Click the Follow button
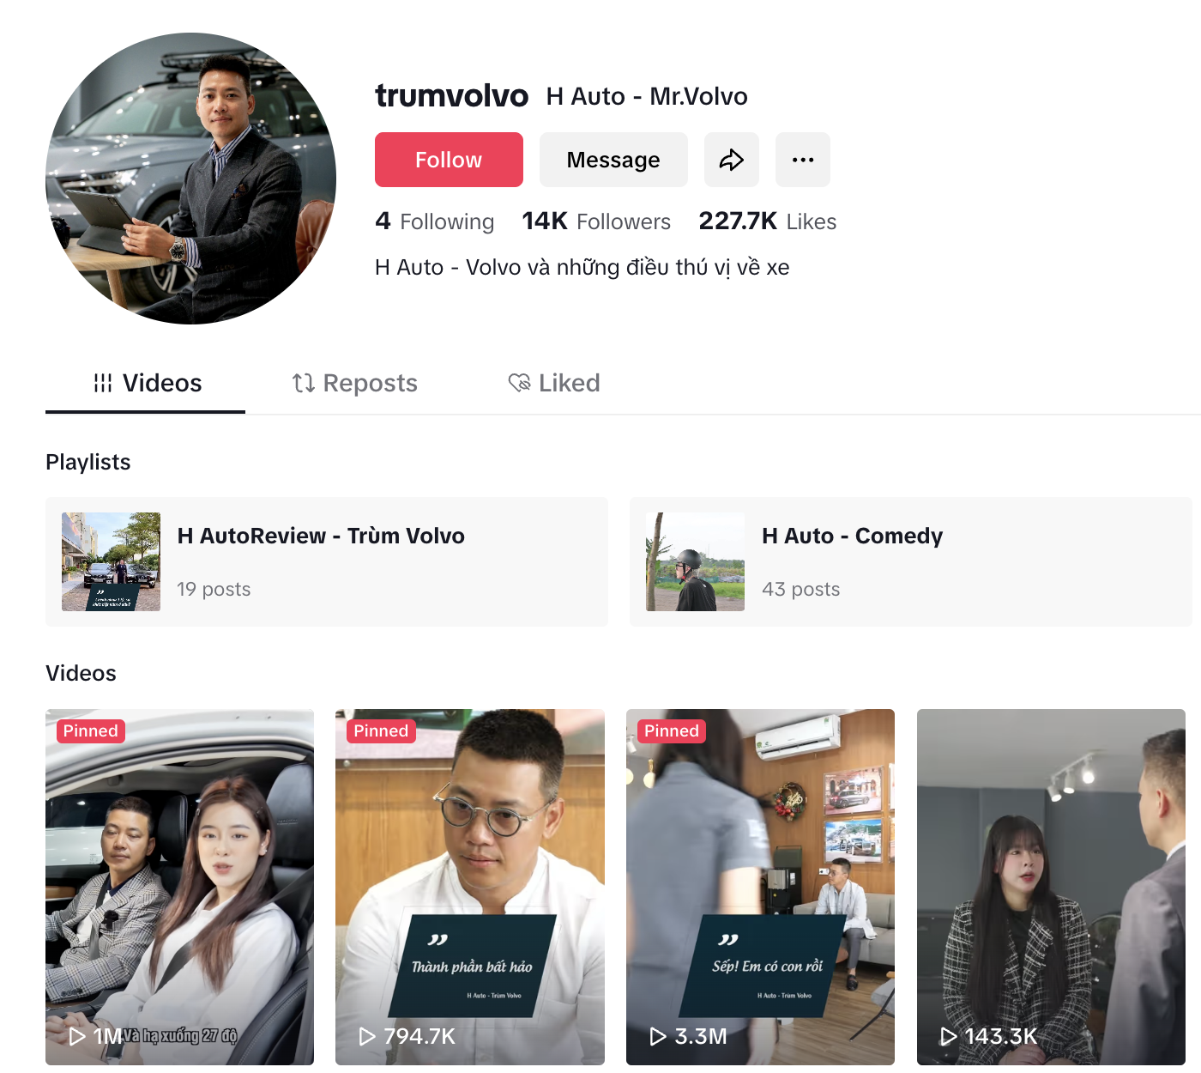Viewport: 1201px width, 1073px height. click(x=449, y=160)
